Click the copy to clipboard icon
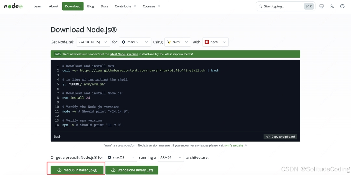351x175 pixels. coord(268,136)
